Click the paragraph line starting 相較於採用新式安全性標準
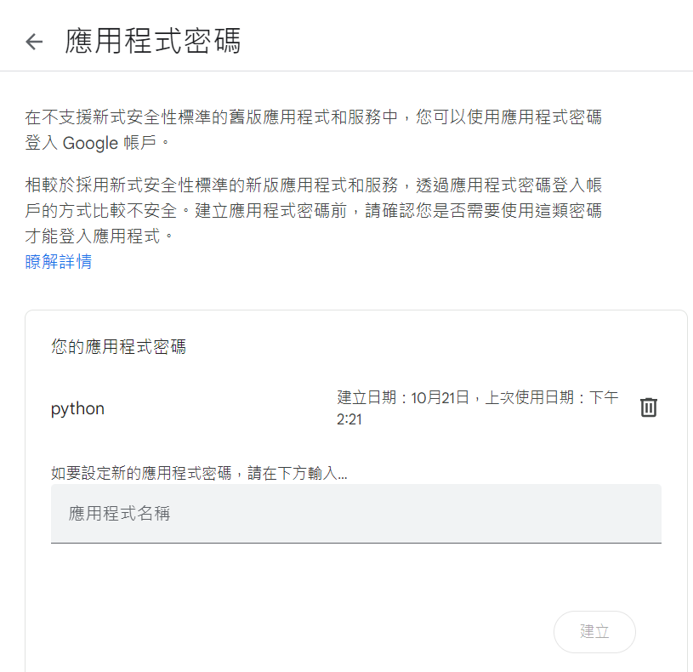This screenshot has height=672, width=693. [x=314, y=185]
